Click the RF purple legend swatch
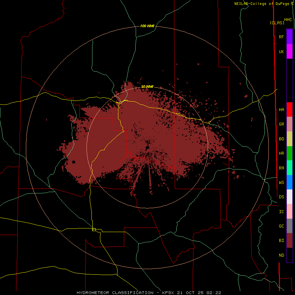The image size is (295, 295). (289, 37)
